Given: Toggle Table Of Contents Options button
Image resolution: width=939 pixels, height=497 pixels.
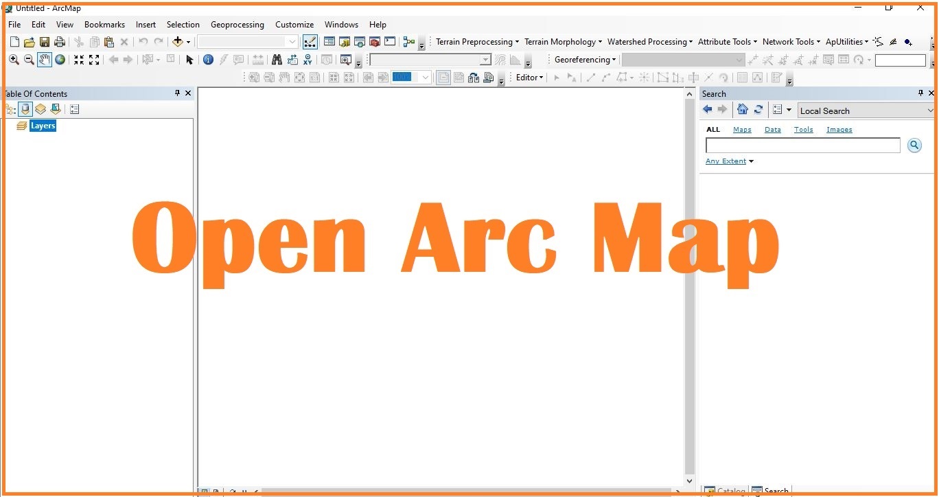Looking at the screenshot, I should click(74, 109).
